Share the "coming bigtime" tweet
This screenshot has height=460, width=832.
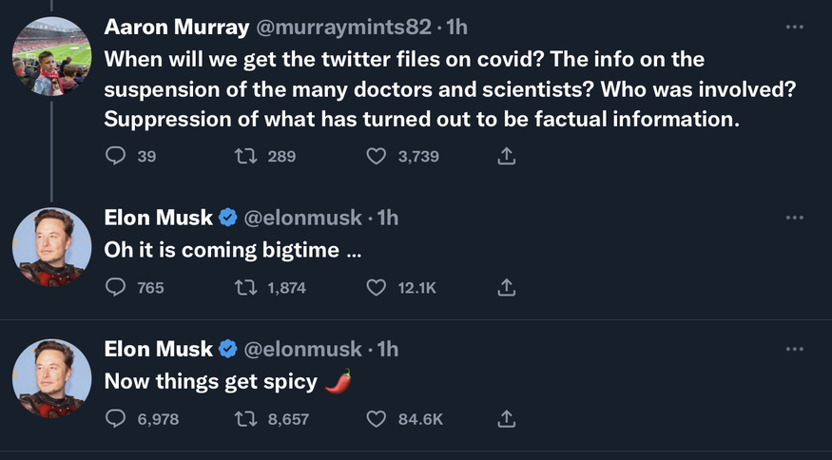tap(507, 287)
